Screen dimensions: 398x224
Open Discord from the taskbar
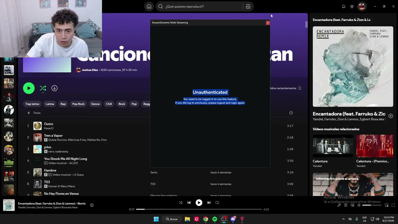coord(233,219)
